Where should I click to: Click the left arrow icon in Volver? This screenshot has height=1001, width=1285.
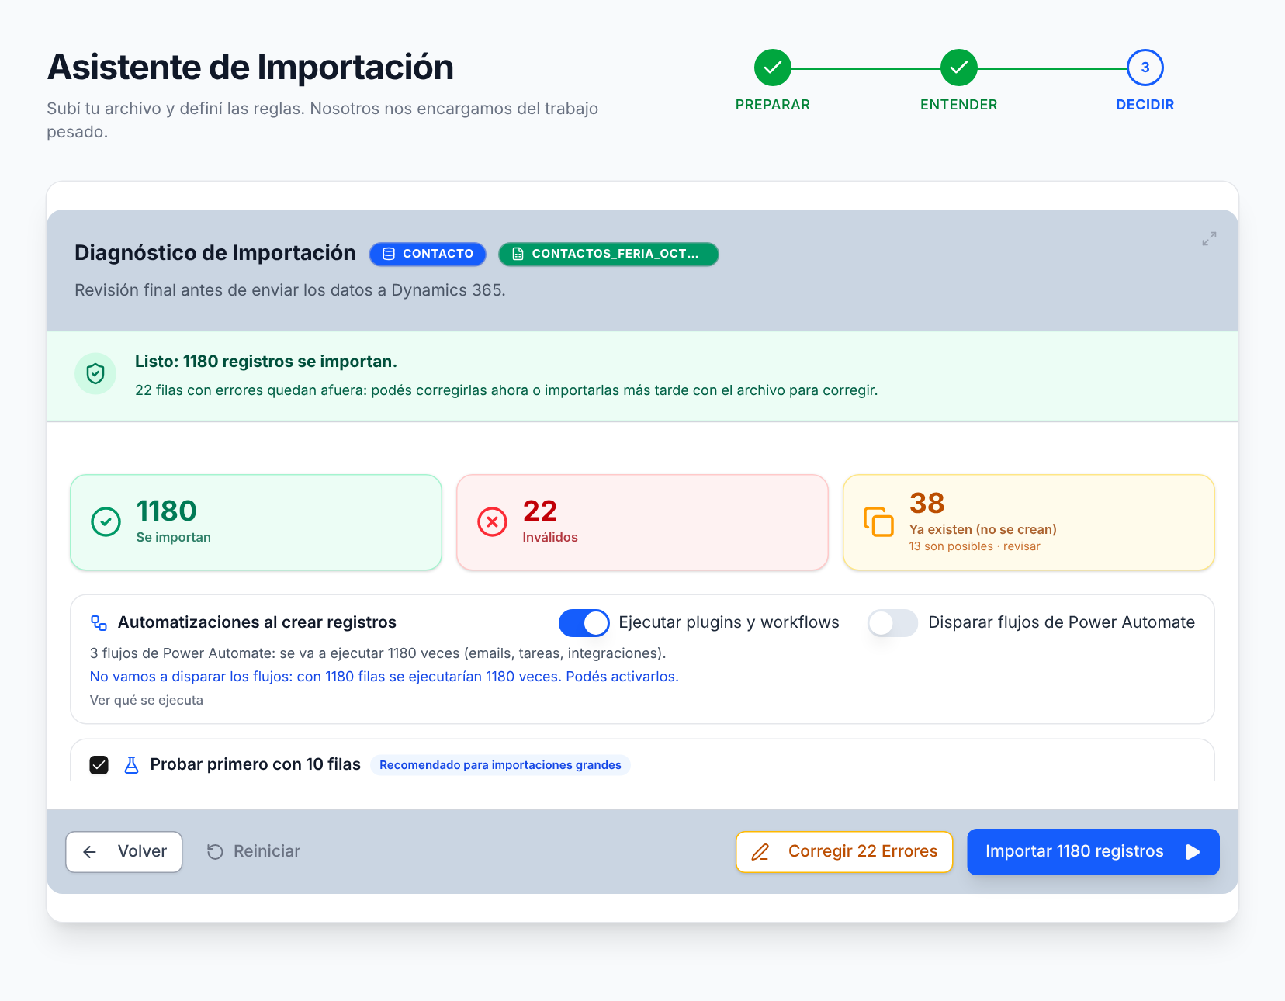90,852
